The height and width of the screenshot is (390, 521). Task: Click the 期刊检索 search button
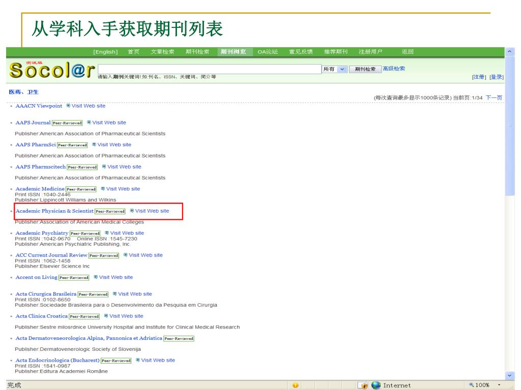click(365, 69)
